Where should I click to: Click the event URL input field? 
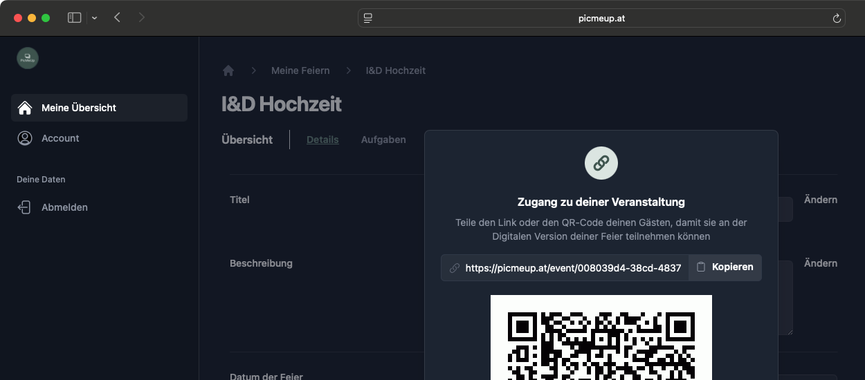pyautogui.click(x=572, y=267)
